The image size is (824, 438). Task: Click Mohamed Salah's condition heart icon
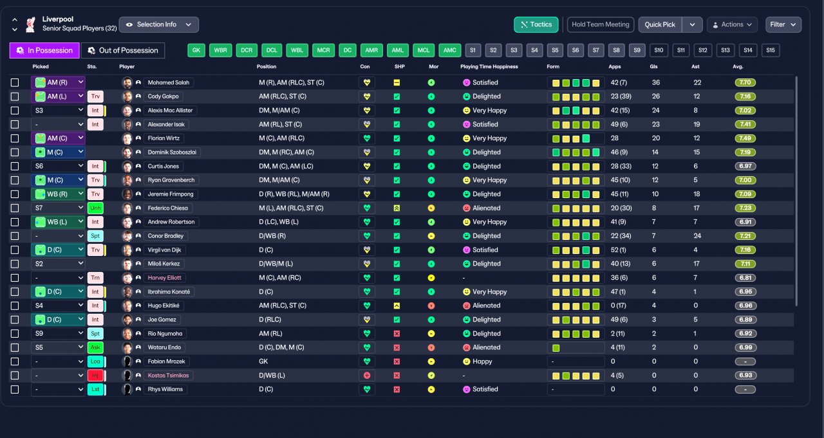(368, 82)
